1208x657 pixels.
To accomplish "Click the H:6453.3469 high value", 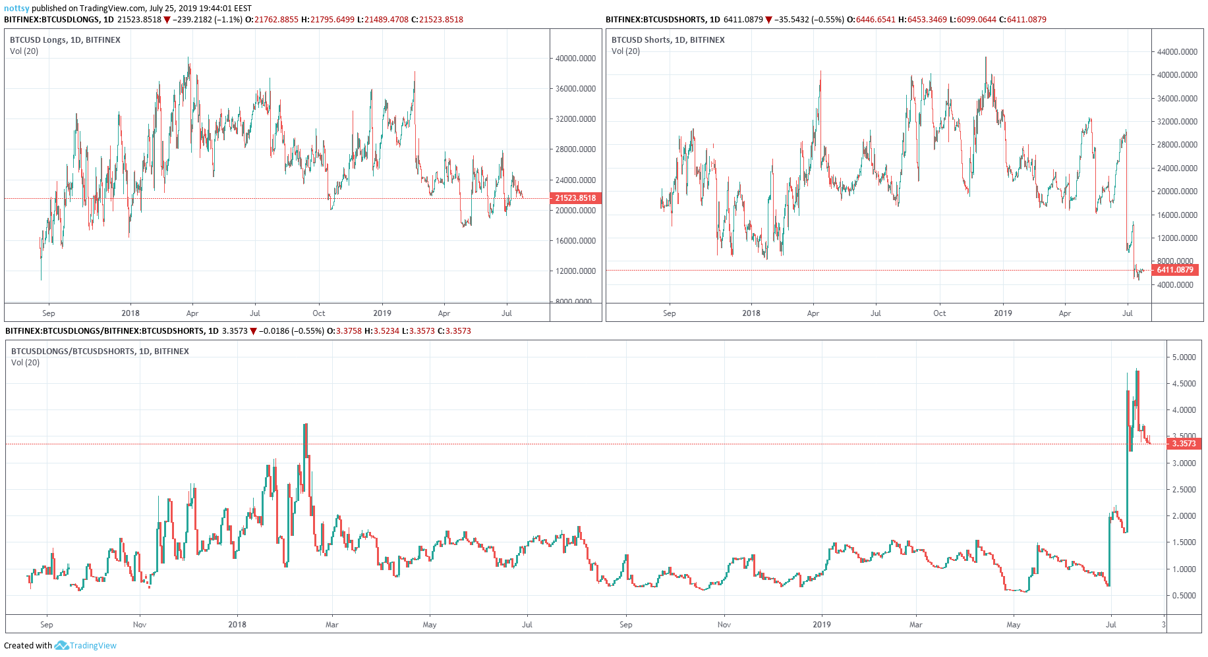I will (923, 20).
